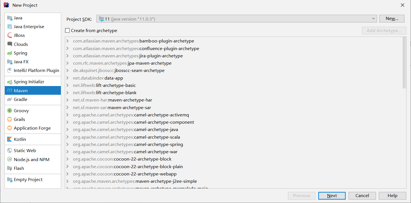Click the Java project type icon
This screenshot has height=203, width=411.
(x=10, y=18)
